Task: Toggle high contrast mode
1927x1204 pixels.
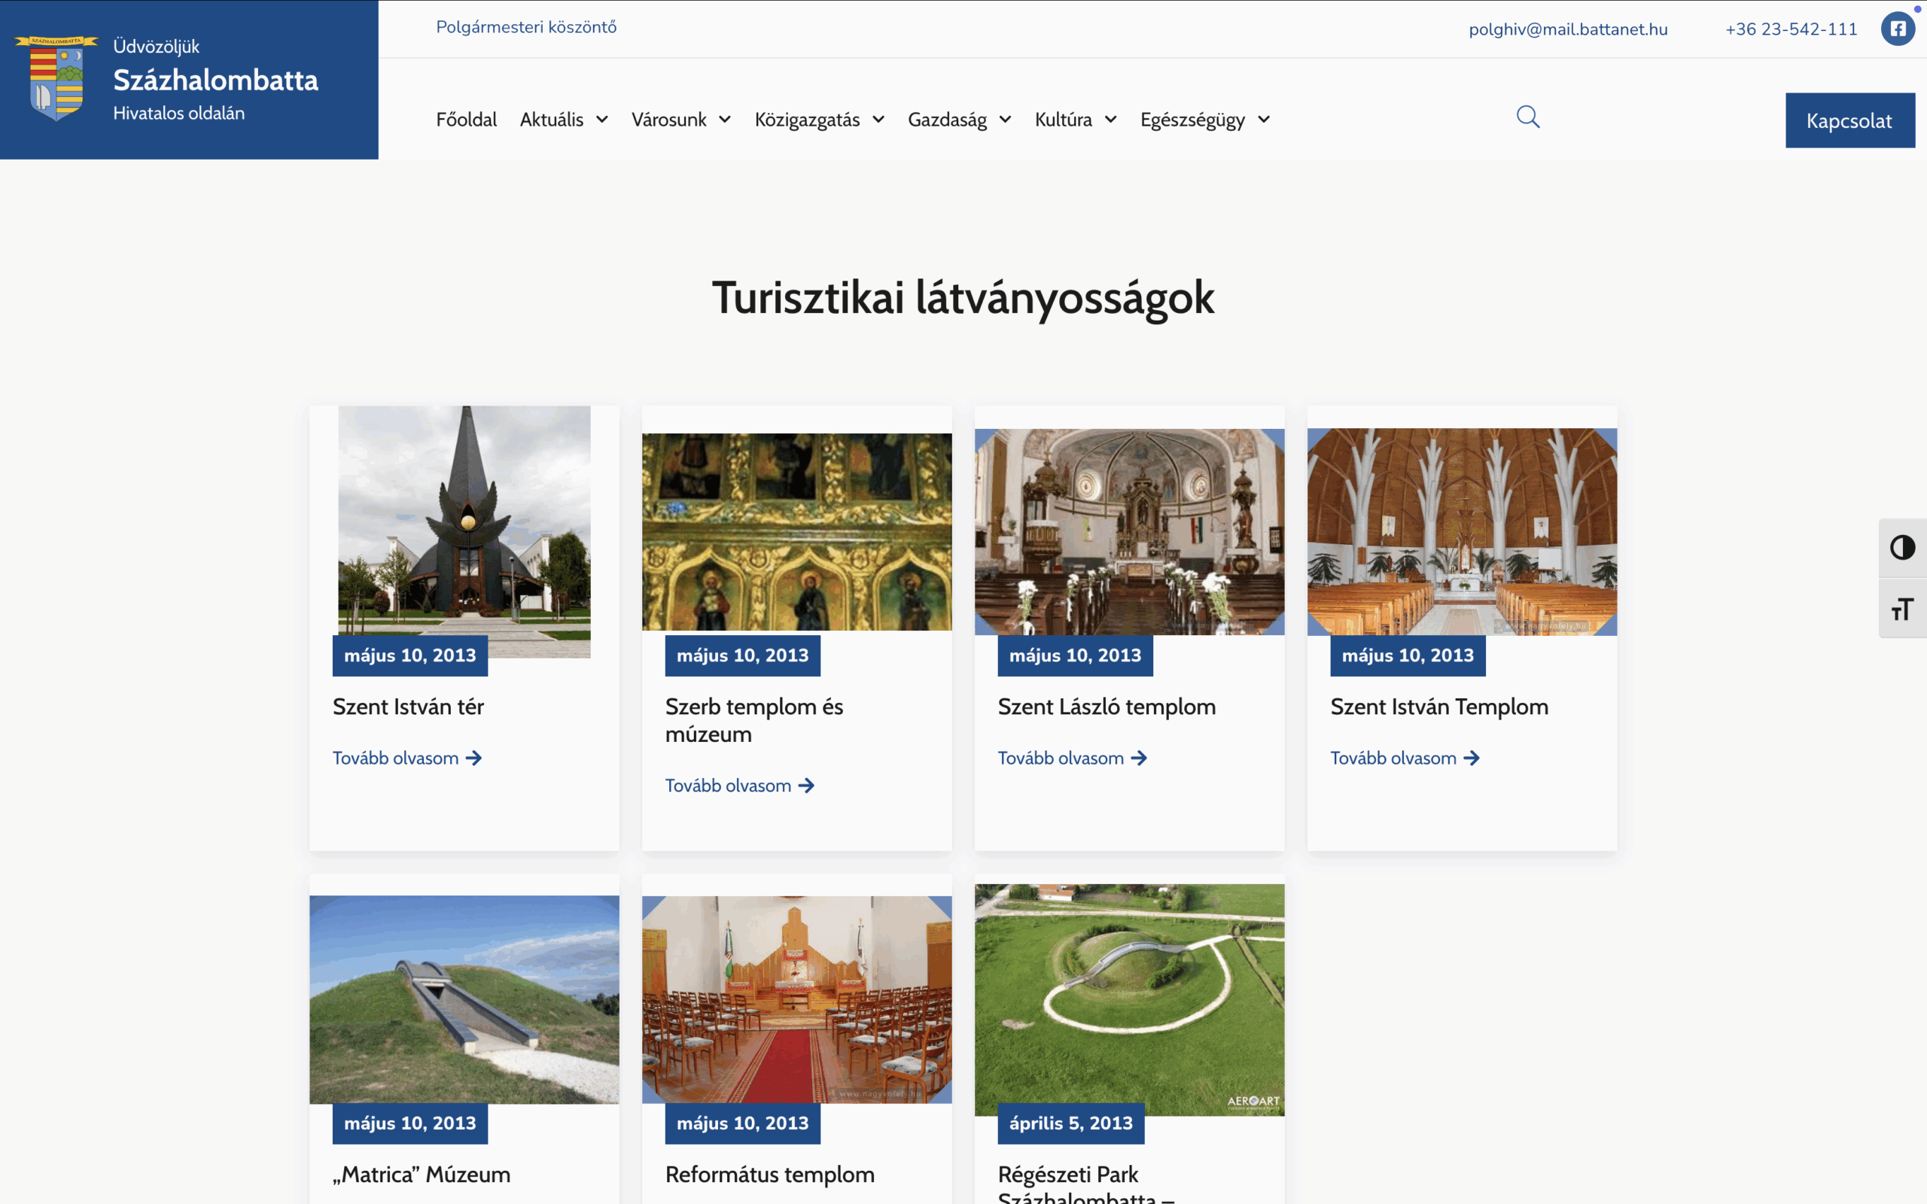Action: tap(1902, 548)
